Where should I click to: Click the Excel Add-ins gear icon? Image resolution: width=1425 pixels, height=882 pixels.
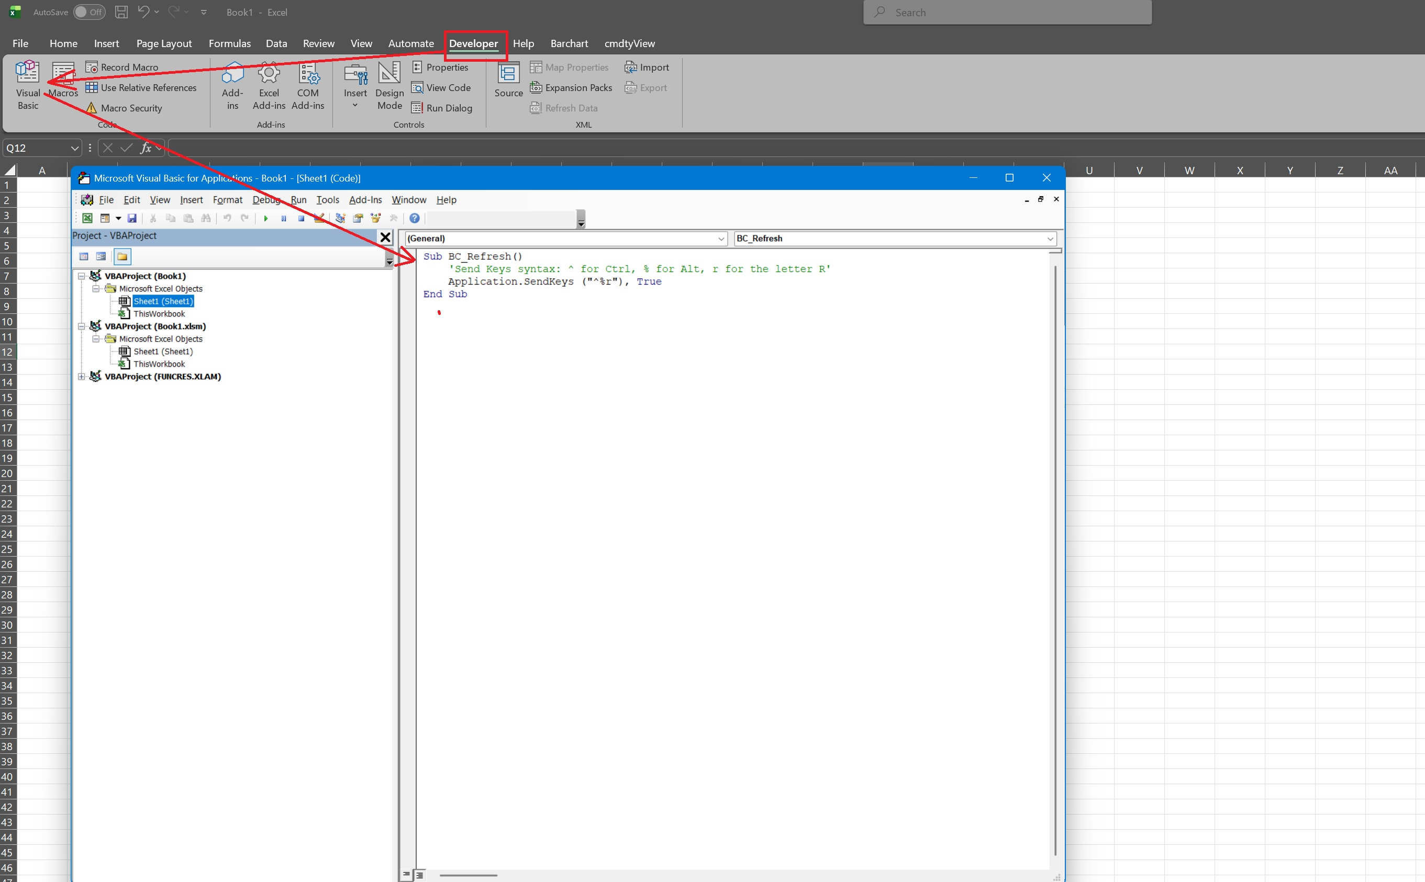[x=269, y=73]
